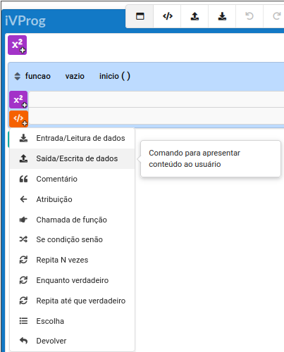284x352 pixels.
Task: Add a Chamada de função command
Action: click(x=73, y=220)
